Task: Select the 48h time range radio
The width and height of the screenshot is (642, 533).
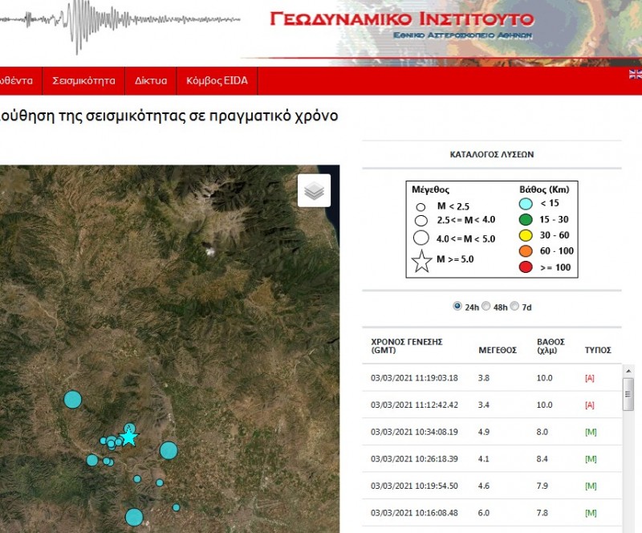Action: [486, 306]
